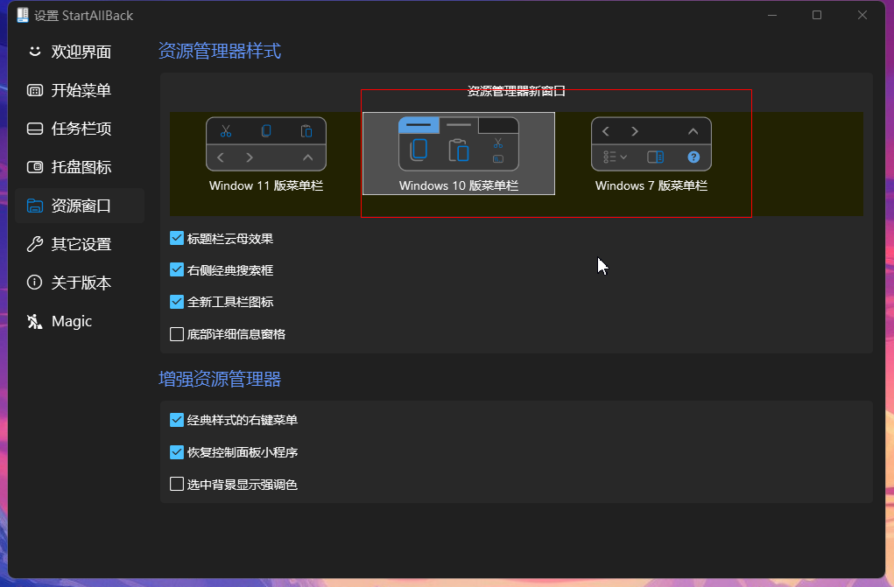Select the Windows 7 版菜单栏 style
The height and width of the screenshot is (587, 894).
[x=651, y=154]
